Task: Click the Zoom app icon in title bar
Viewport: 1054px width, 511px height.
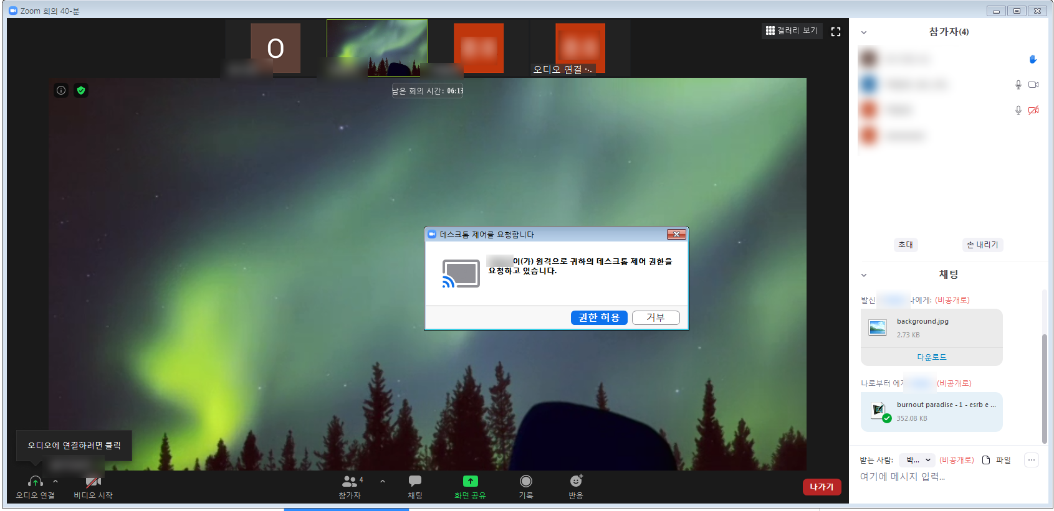Action: [x=12, y=11]
